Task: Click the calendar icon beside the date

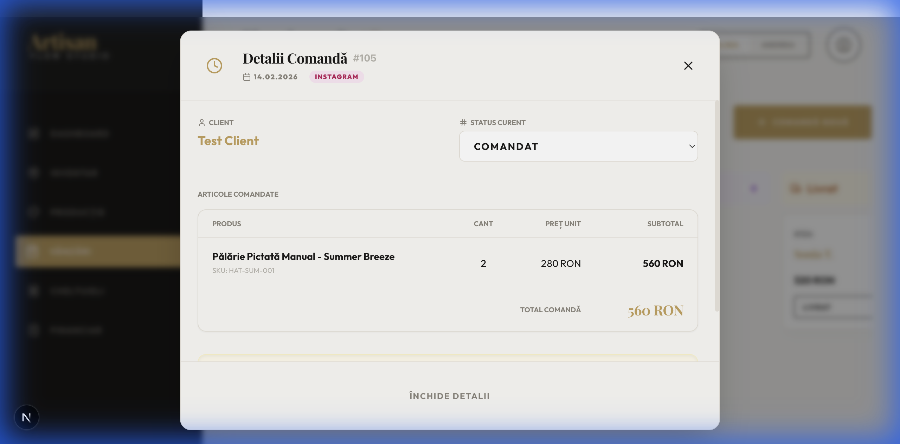Action: 246,77
